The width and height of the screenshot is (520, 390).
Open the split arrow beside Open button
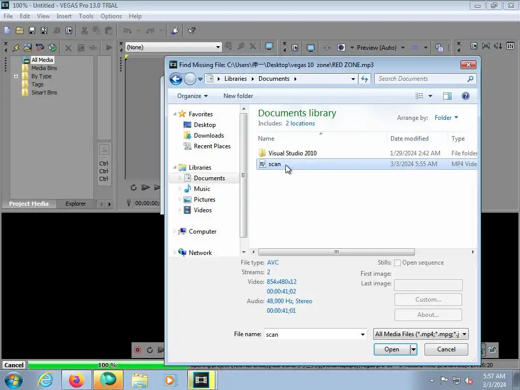tap(413, 349)
